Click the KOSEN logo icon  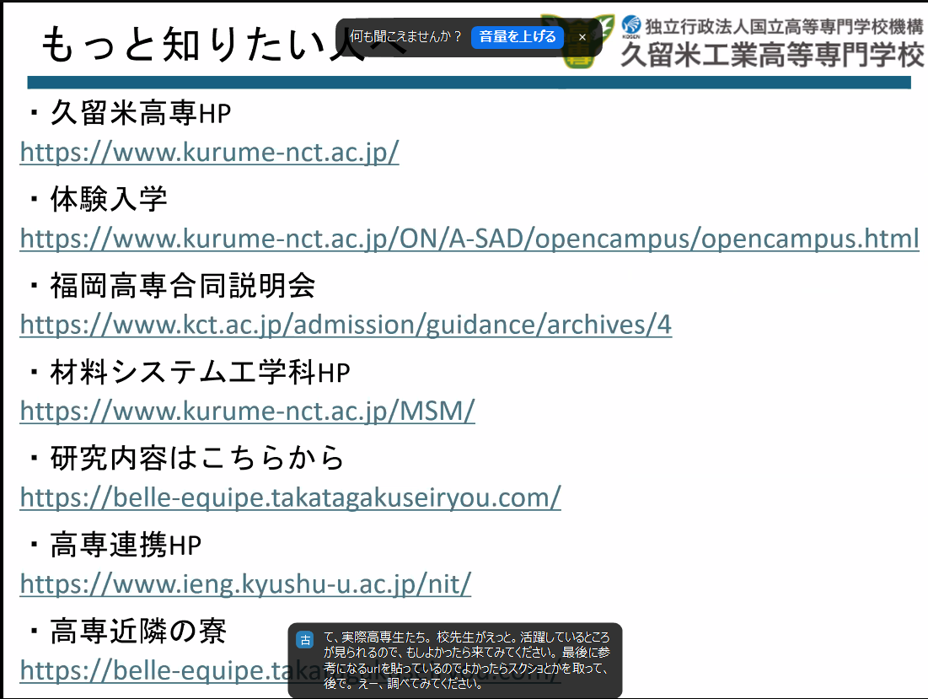point(631,26)
